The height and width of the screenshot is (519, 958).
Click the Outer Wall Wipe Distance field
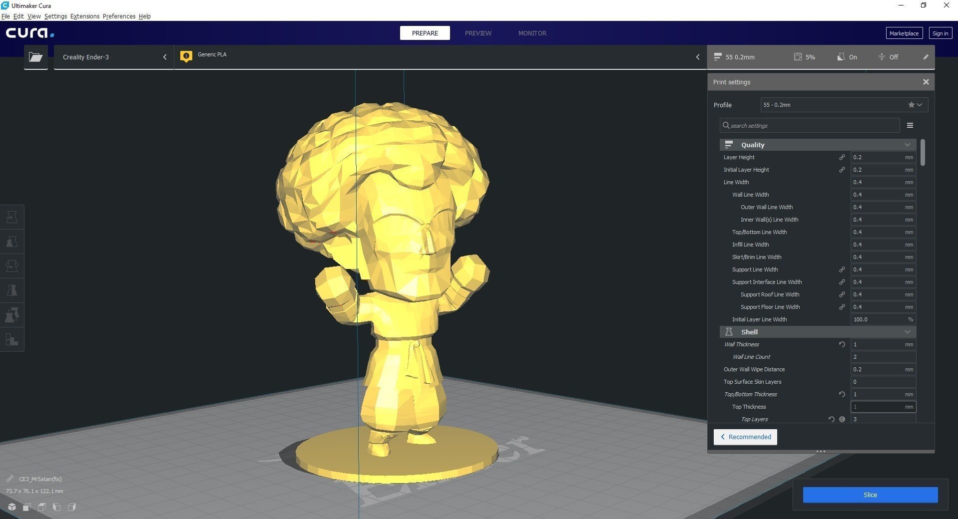coord(883,369)
